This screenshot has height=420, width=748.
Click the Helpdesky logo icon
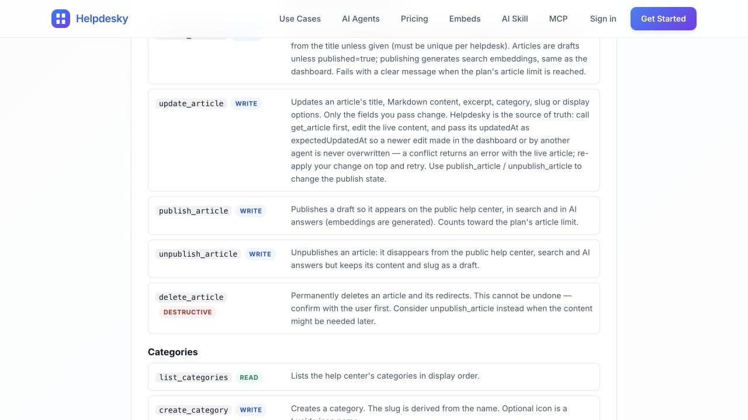pyautogui.click(x=61, y=19)
